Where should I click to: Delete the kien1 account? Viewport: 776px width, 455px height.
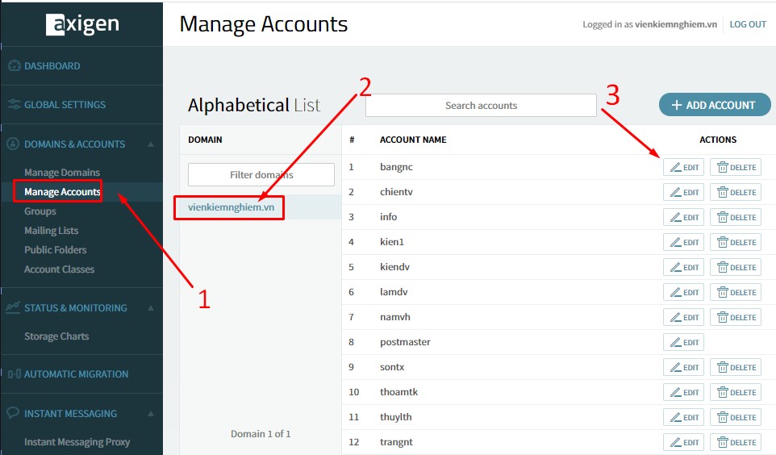(x=736, y=242)
